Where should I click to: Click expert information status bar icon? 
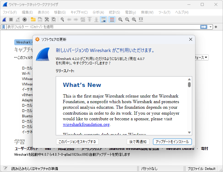pos(5,168)
